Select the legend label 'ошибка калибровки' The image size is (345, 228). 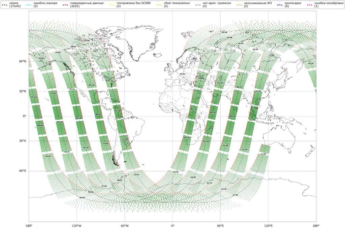[328, 3]
